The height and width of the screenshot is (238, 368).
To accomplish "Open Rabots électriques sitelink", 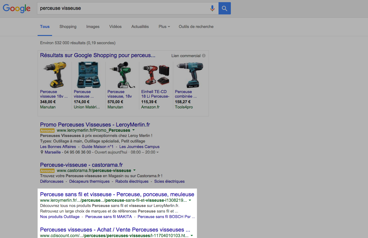I will point(132,181).
